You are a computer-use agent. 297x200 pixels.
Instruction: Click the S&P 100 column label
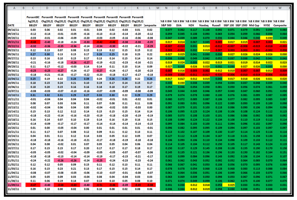[x=229, y=25]
